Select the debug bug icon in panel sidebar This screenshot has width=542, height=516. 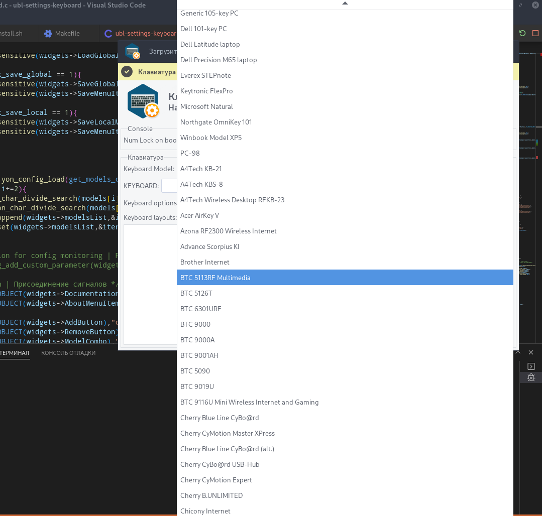[531, 377]
